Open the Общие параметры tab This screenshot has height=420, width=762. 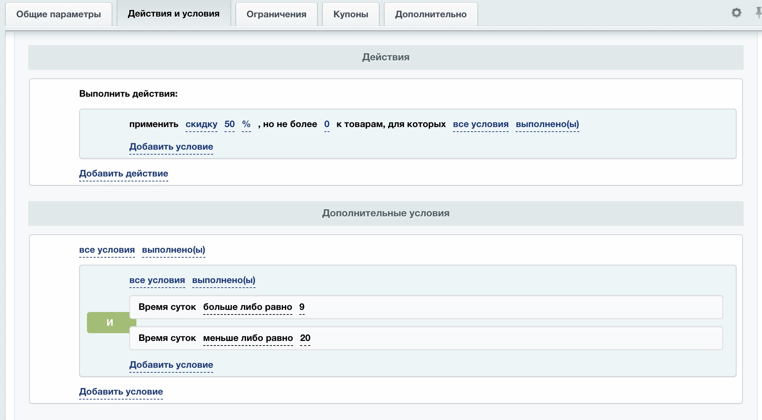coord(59,14)
